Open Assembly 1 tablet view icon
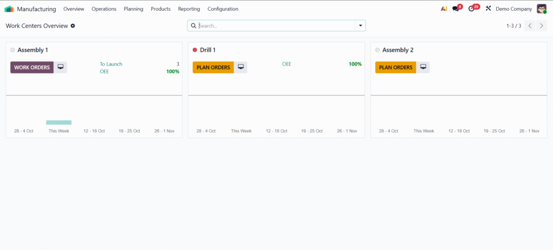The width and height of the screenshot is (553, 250). [x=60, y=67]
